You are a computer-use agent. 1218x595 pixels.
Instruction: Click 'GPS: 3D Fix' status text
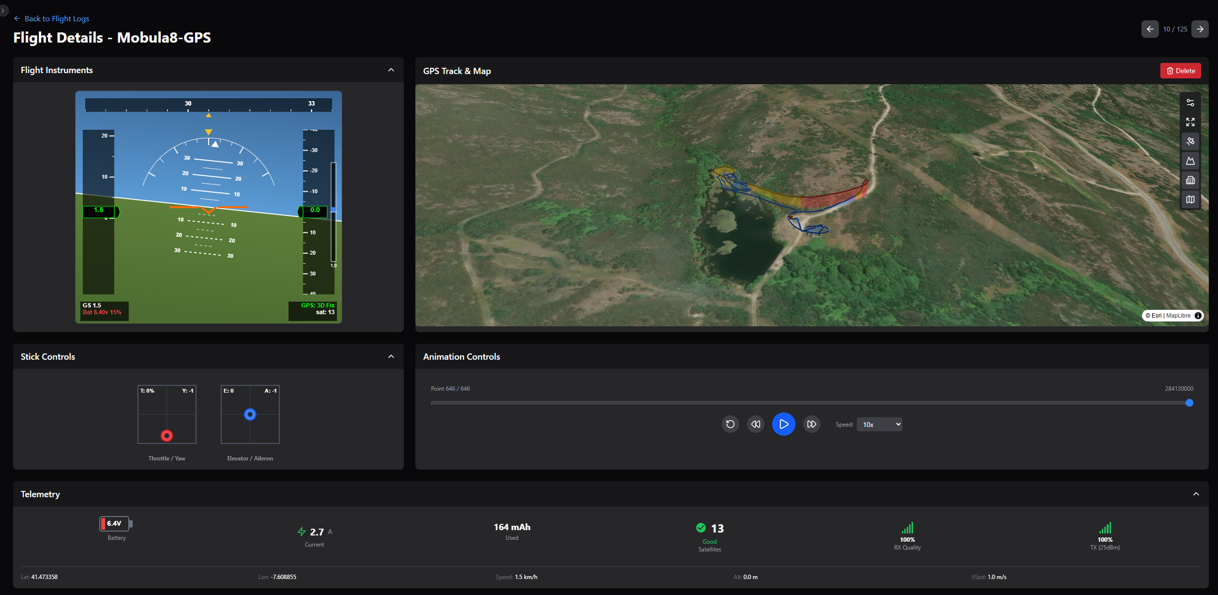click(x=318, y=305)
